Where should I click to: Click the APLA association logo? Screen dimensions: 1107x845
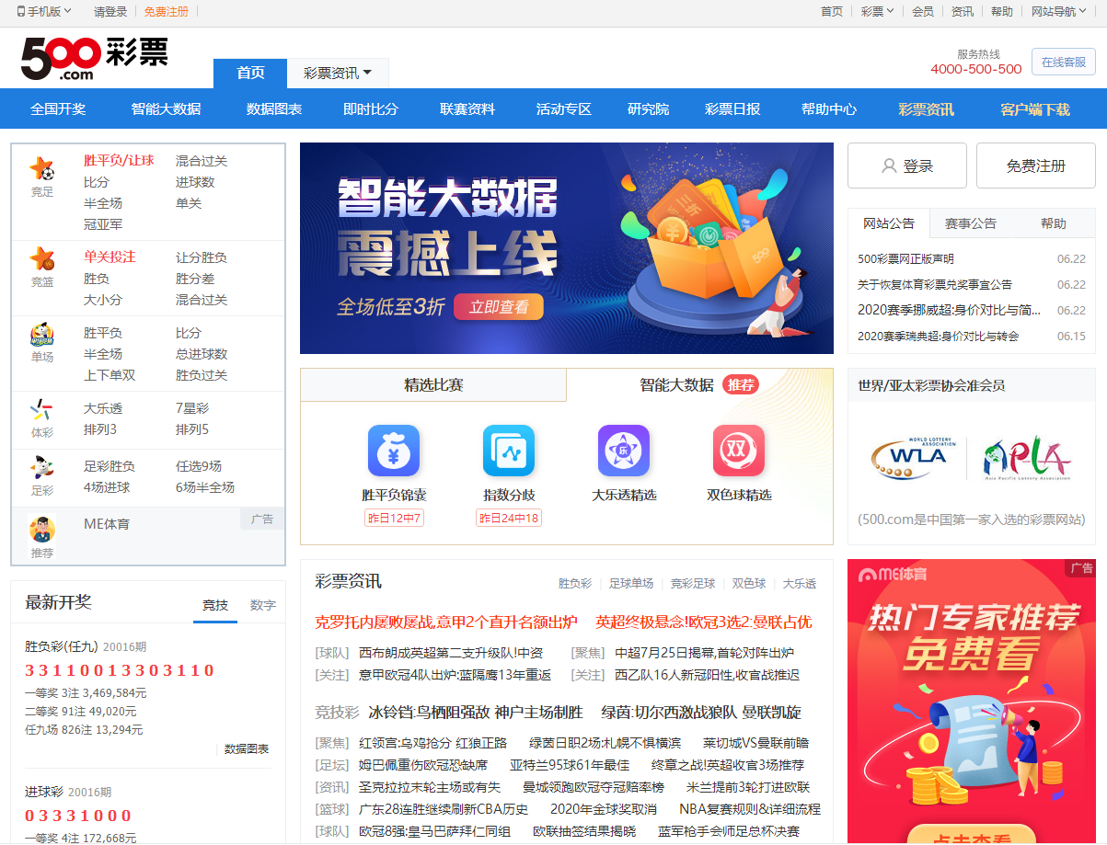1027,458
